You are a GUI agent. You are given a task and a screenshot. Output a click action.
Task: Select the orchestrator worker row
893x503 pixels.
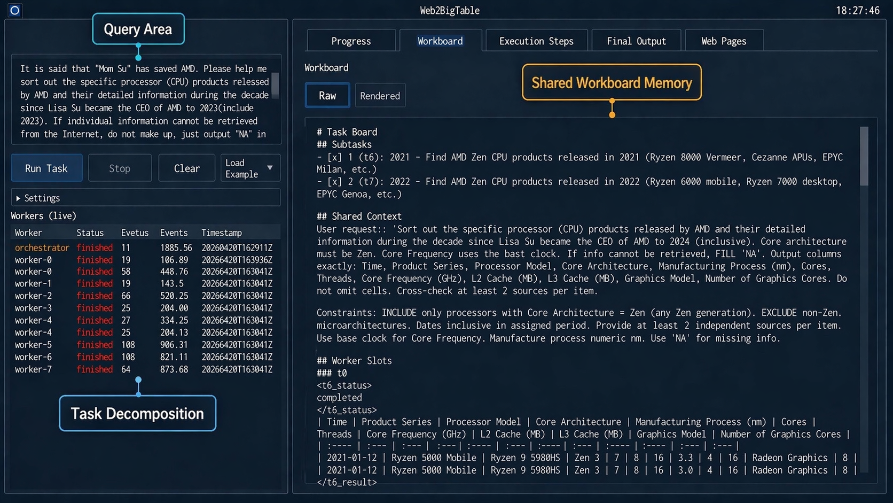(x=145, y=247)
